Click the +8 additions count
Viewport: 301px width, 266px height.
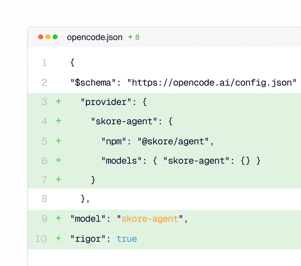pos(134,37)
